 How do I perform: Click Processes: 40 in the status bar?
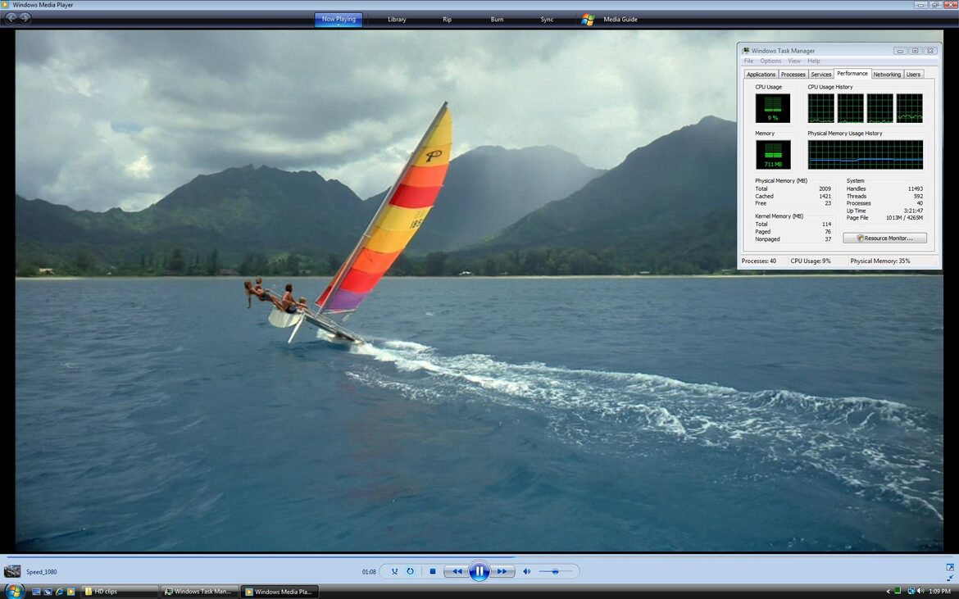(758, 261)
